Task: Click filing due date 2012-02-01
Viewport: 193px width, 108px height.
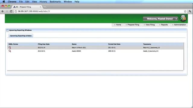Action: pyautogui.click(x=42, y=51)
